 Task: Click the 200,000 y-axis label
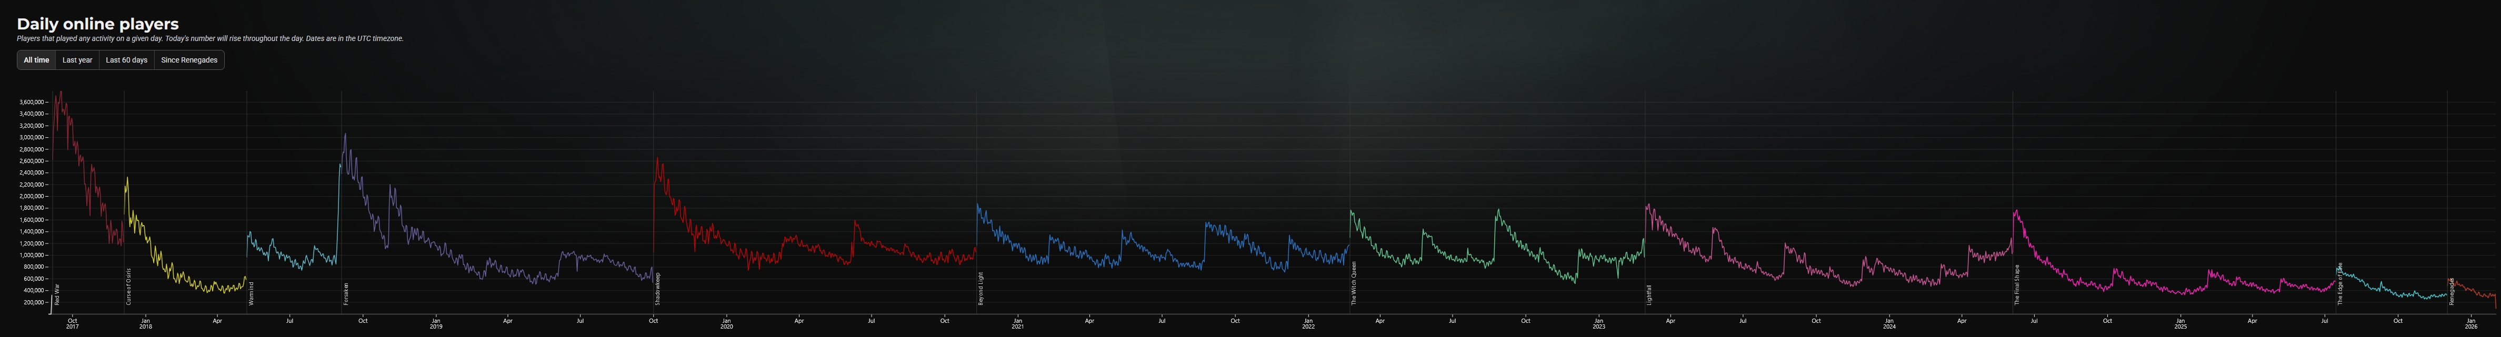click(34, 302)
